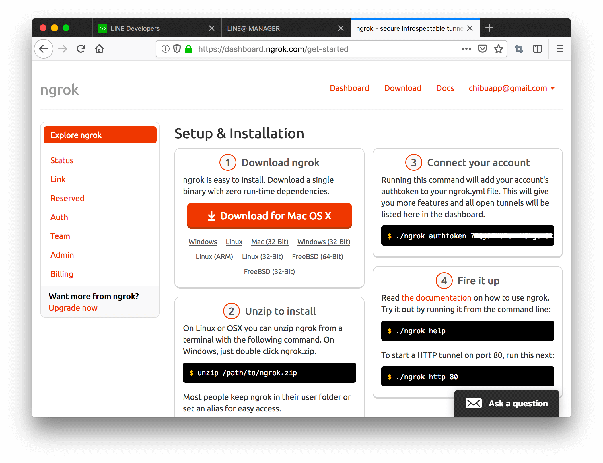Viewport: 603px width, 463px height.
Task: Expand the chibuapp@gmail.com account dropdown
Action: point(512,88)
